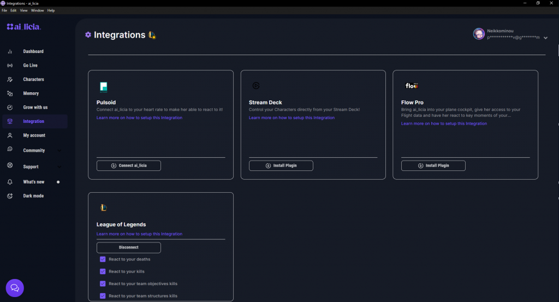Uncheck React to your deaths
Screen dimensions: 559x302
pyautogui.click(x=103, y=259)
